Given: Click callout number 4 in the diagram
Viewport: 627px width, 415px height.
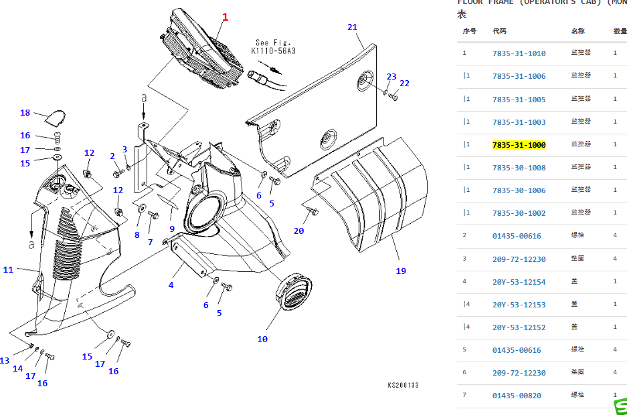Looking at the screenshot, I should pyautogui.click(x=171, y=285).
